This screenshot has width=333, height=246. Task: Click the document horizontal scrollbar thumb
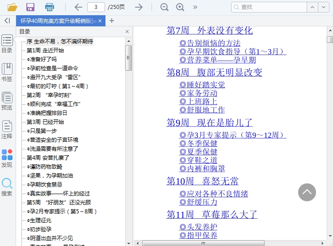203,243
